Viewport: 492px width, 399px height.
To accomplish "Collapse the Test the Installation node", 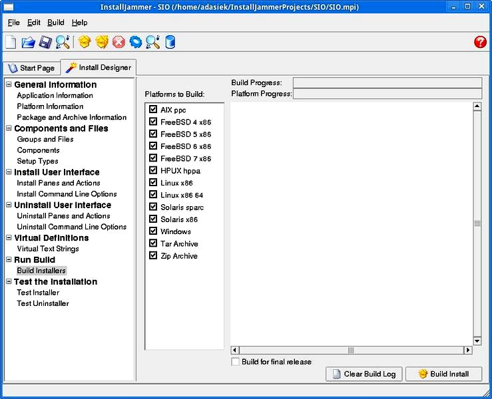I will pos(9,281).
